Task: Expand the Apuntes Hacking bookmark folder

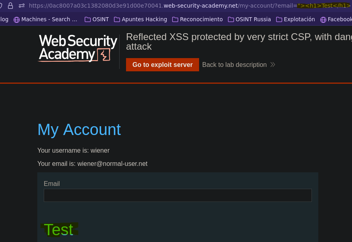Action: (140, 20)
